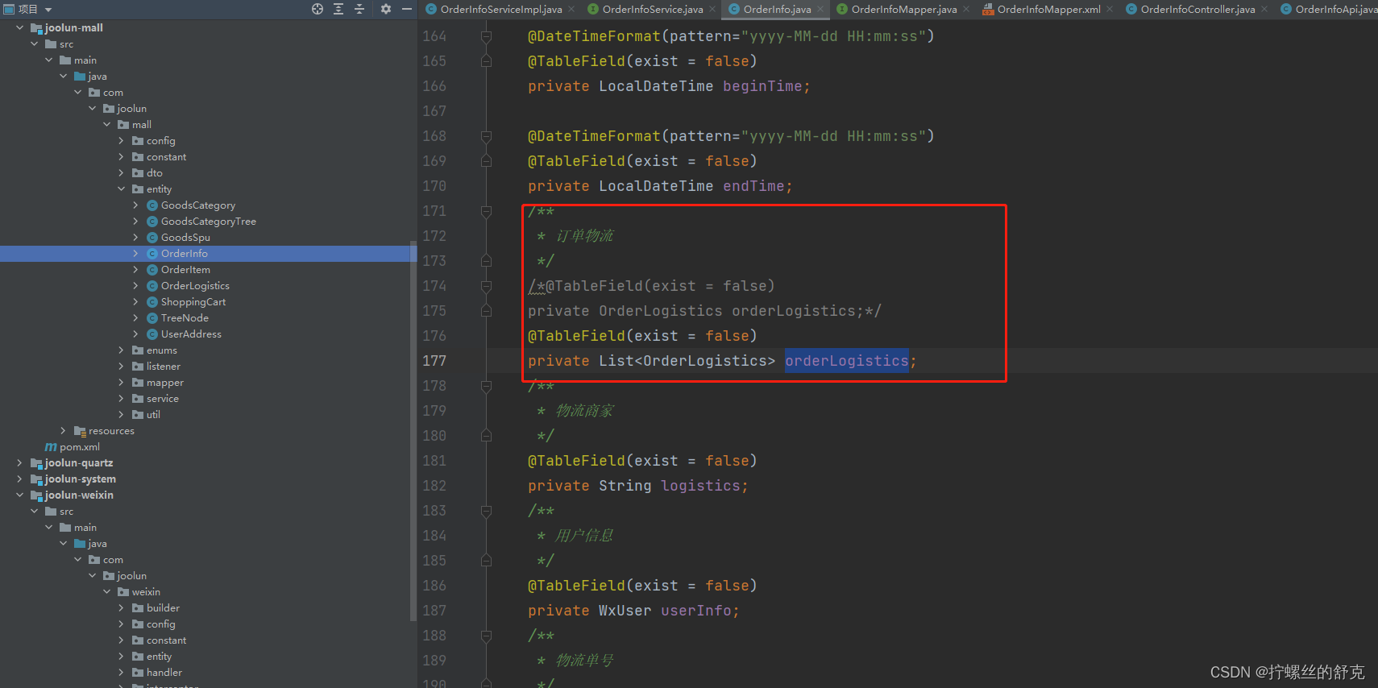Close the OrderInfoMapper.java tab

click(x=966, y=10)
